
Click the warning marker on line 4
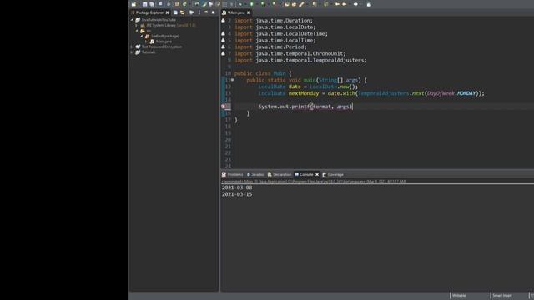point(224,33)
